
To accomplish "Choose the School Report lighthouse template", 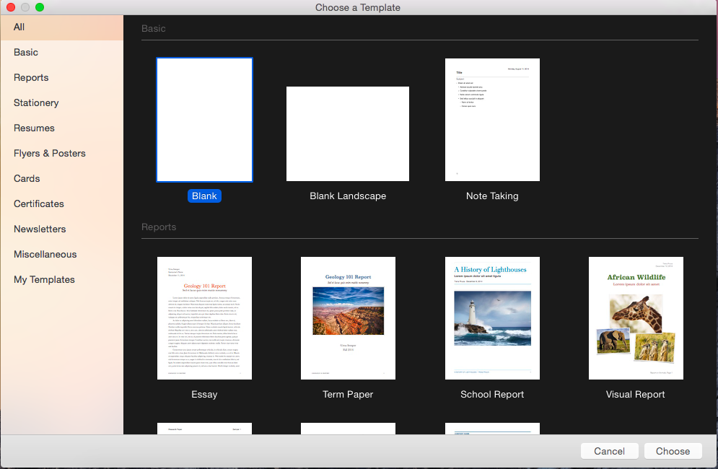I will point(492,318).
